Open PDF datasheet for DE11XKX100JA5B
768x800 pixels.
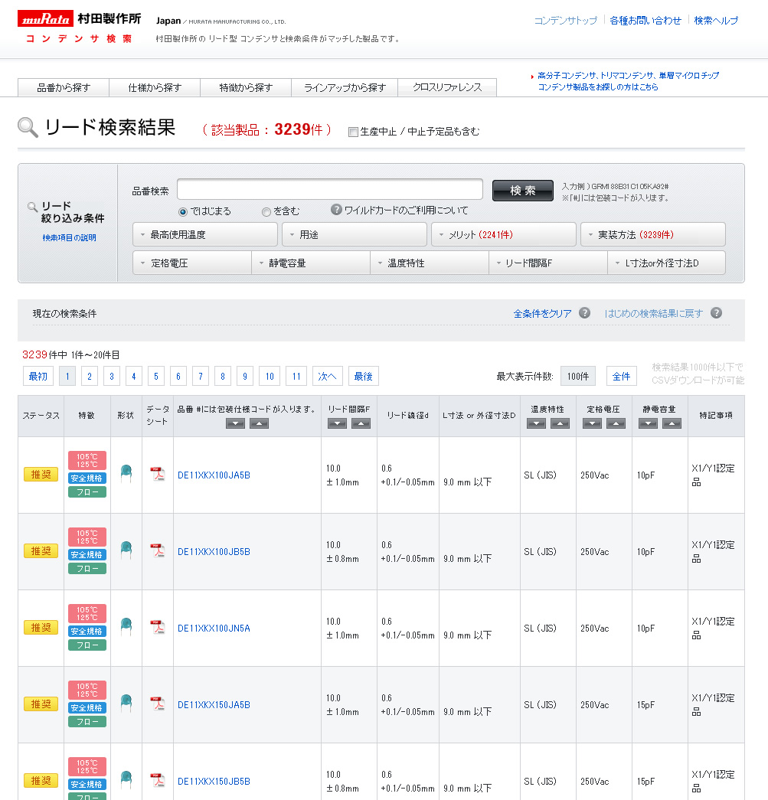point(158,474)
